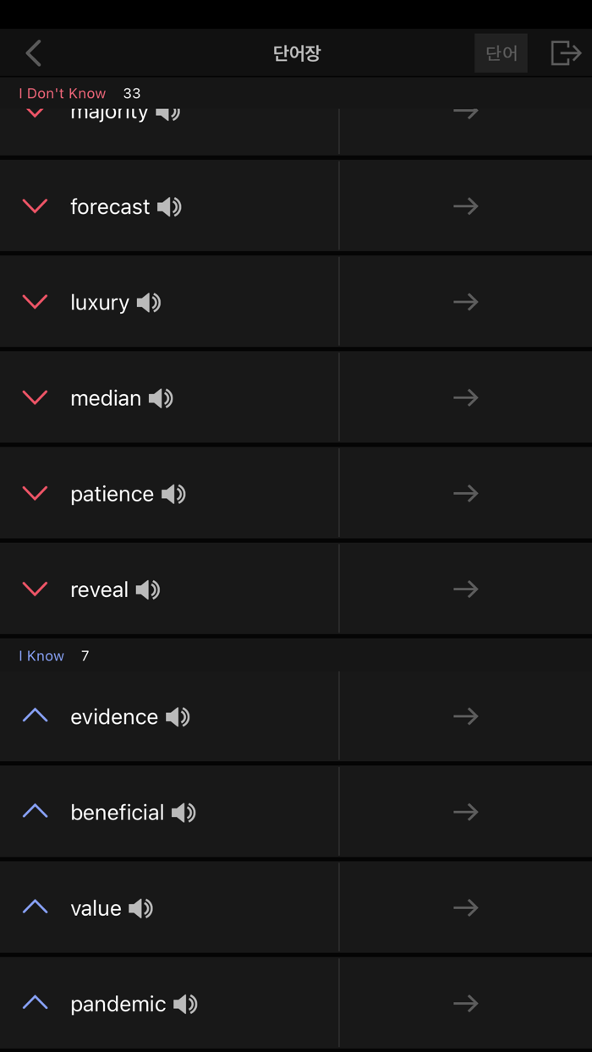Image resolution: width=592 pixels, height=1052 pixels.
Task: Play pronunciation audio for forecast
Action: [x=170, y=207]
